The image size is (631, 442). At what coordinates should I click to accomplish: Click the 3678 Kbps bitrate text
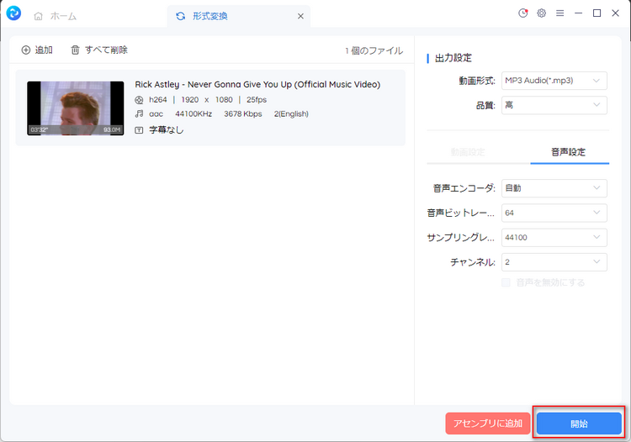(243, 113)
